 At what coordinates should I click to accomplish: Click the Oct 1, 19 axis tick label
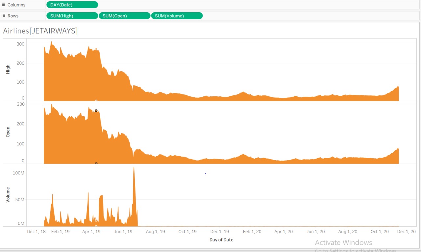coord(187,232)
